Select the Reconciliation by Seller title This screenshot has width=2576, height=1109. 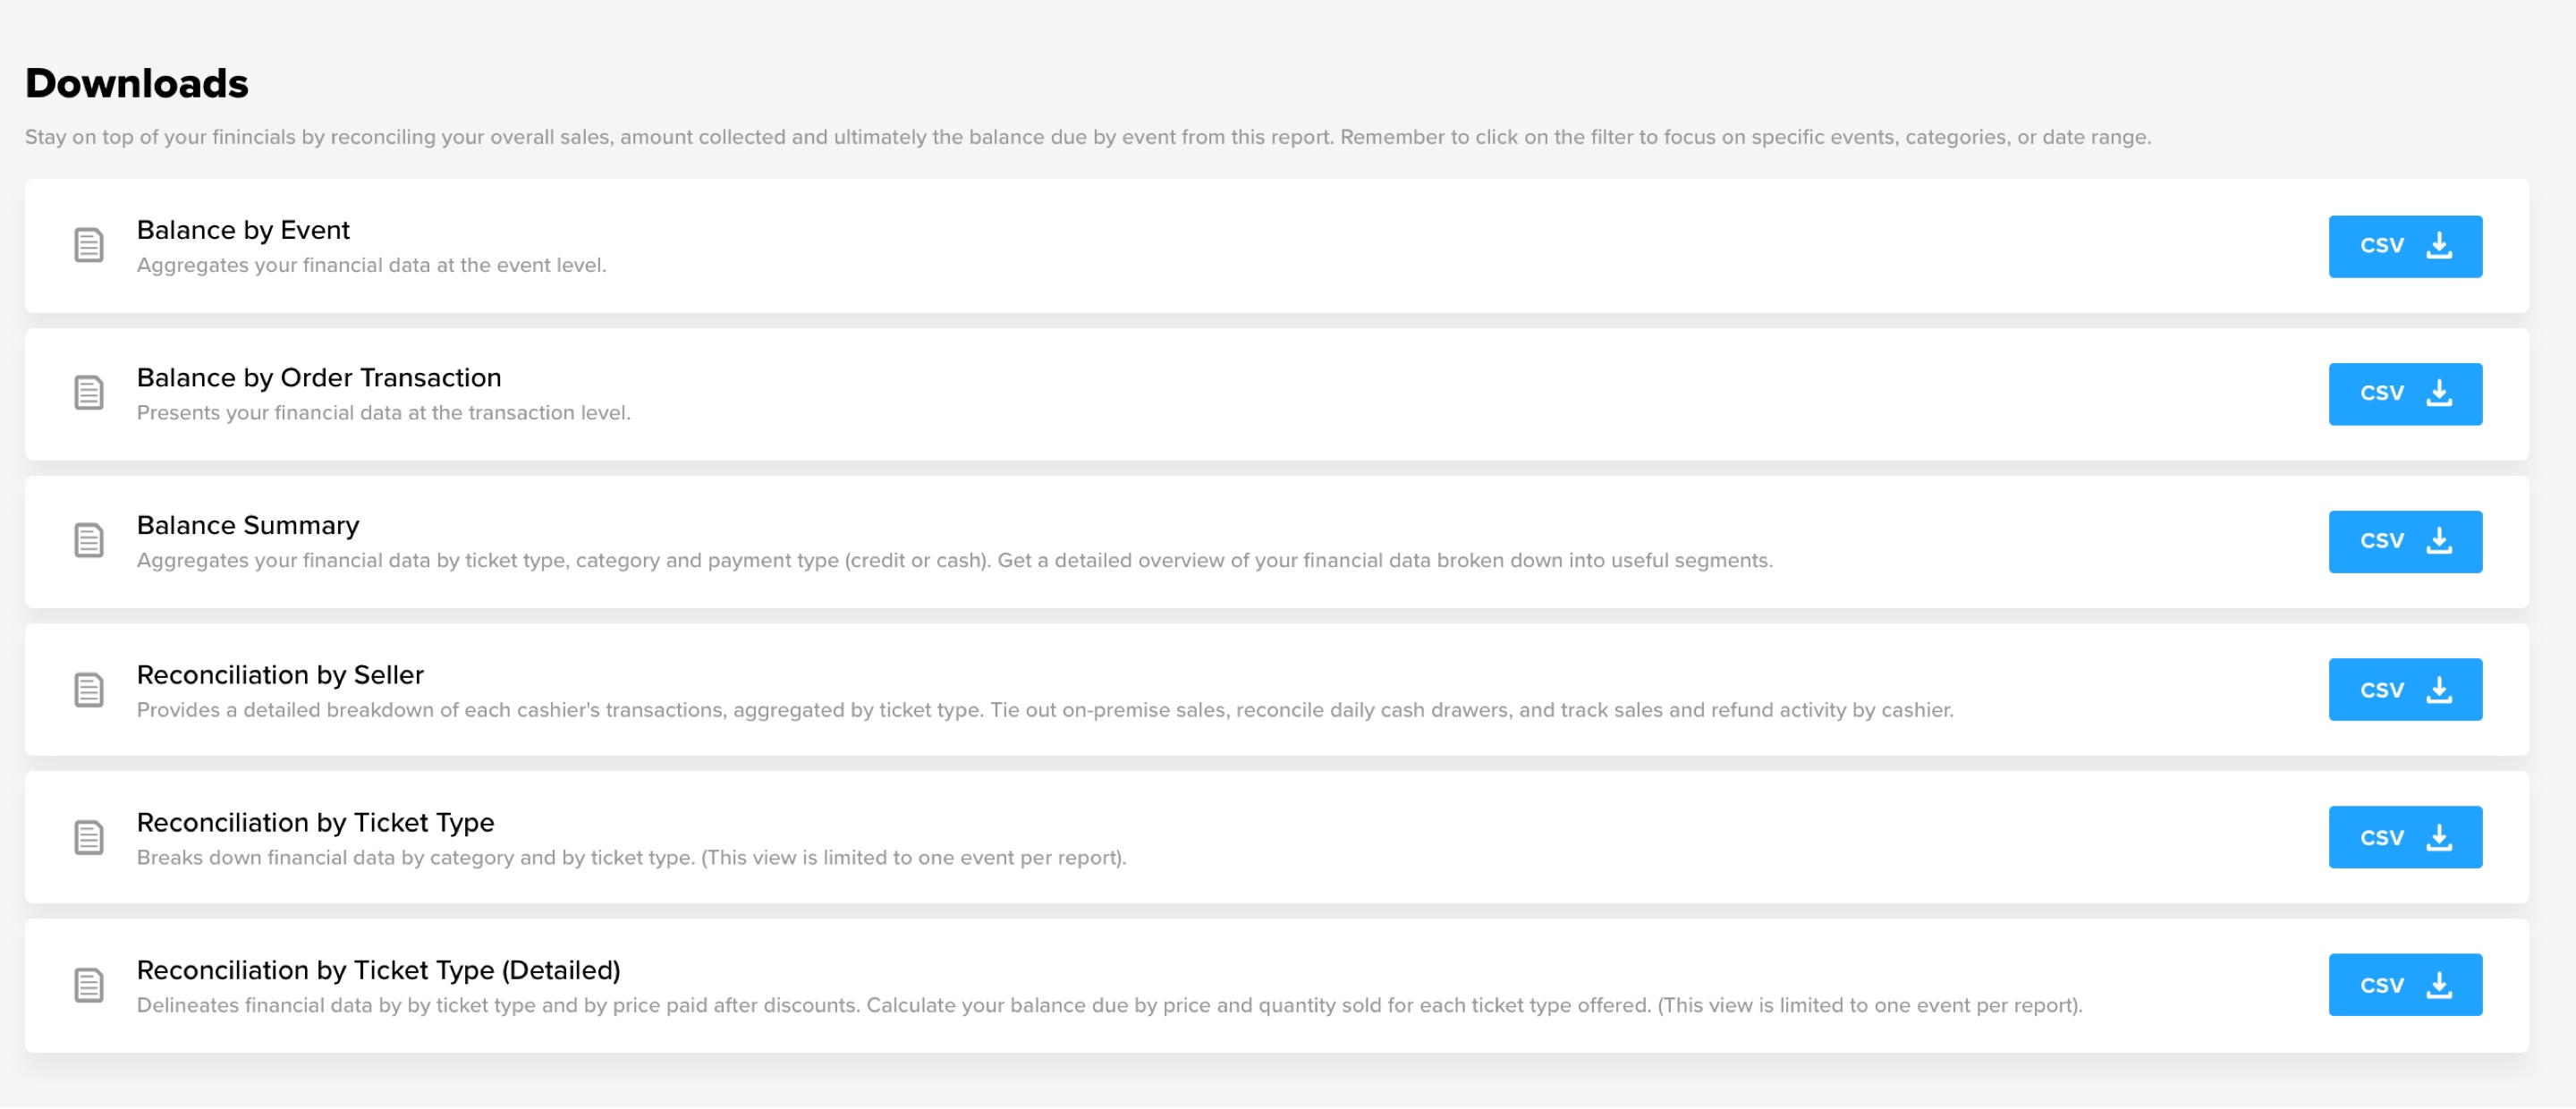(280, 675)
